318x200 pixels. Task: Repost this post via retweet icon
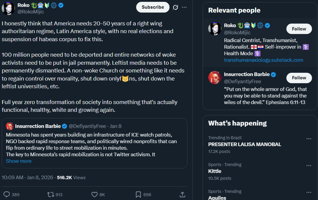coord(51,195)
